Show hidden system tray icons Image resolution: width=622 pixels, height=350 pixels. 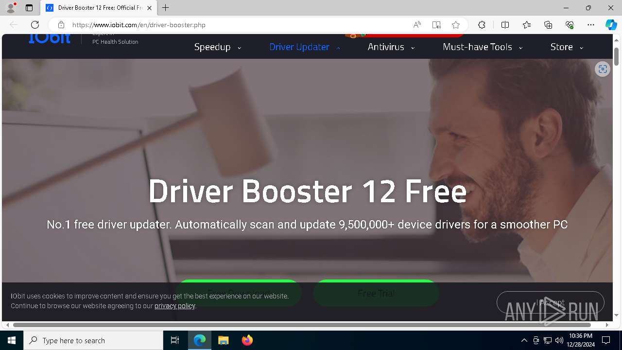click(524, 340)
